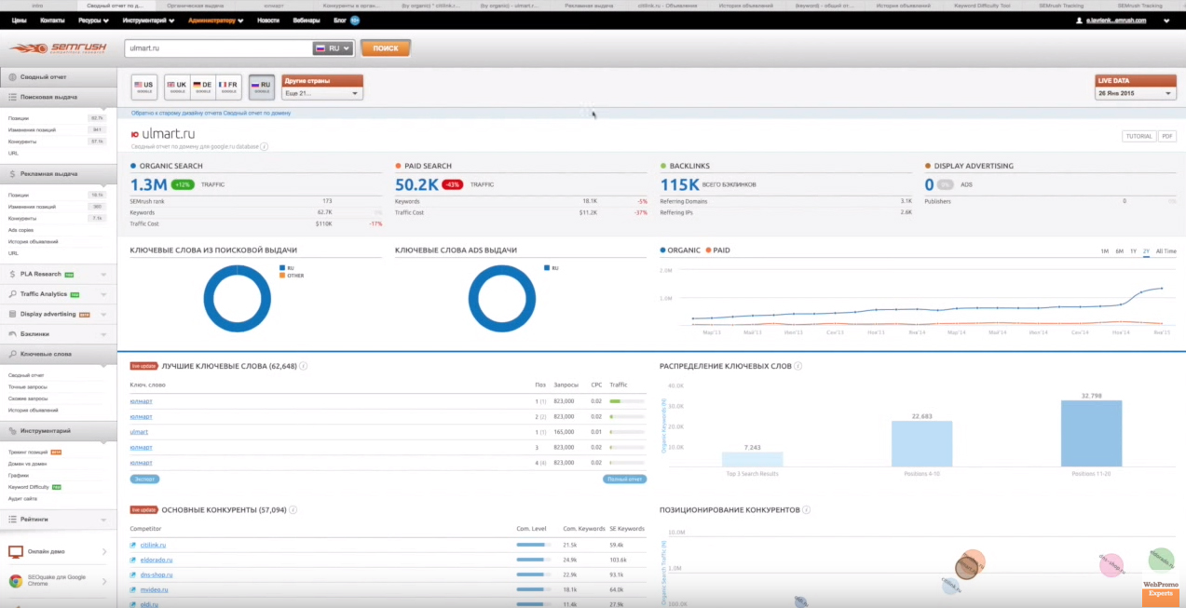Screen dimensions: 1186x608
Task: Click the PLA Research icon
Action: 13,274
